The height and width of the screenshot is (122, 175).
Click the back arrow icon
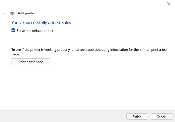coord(4,13)
